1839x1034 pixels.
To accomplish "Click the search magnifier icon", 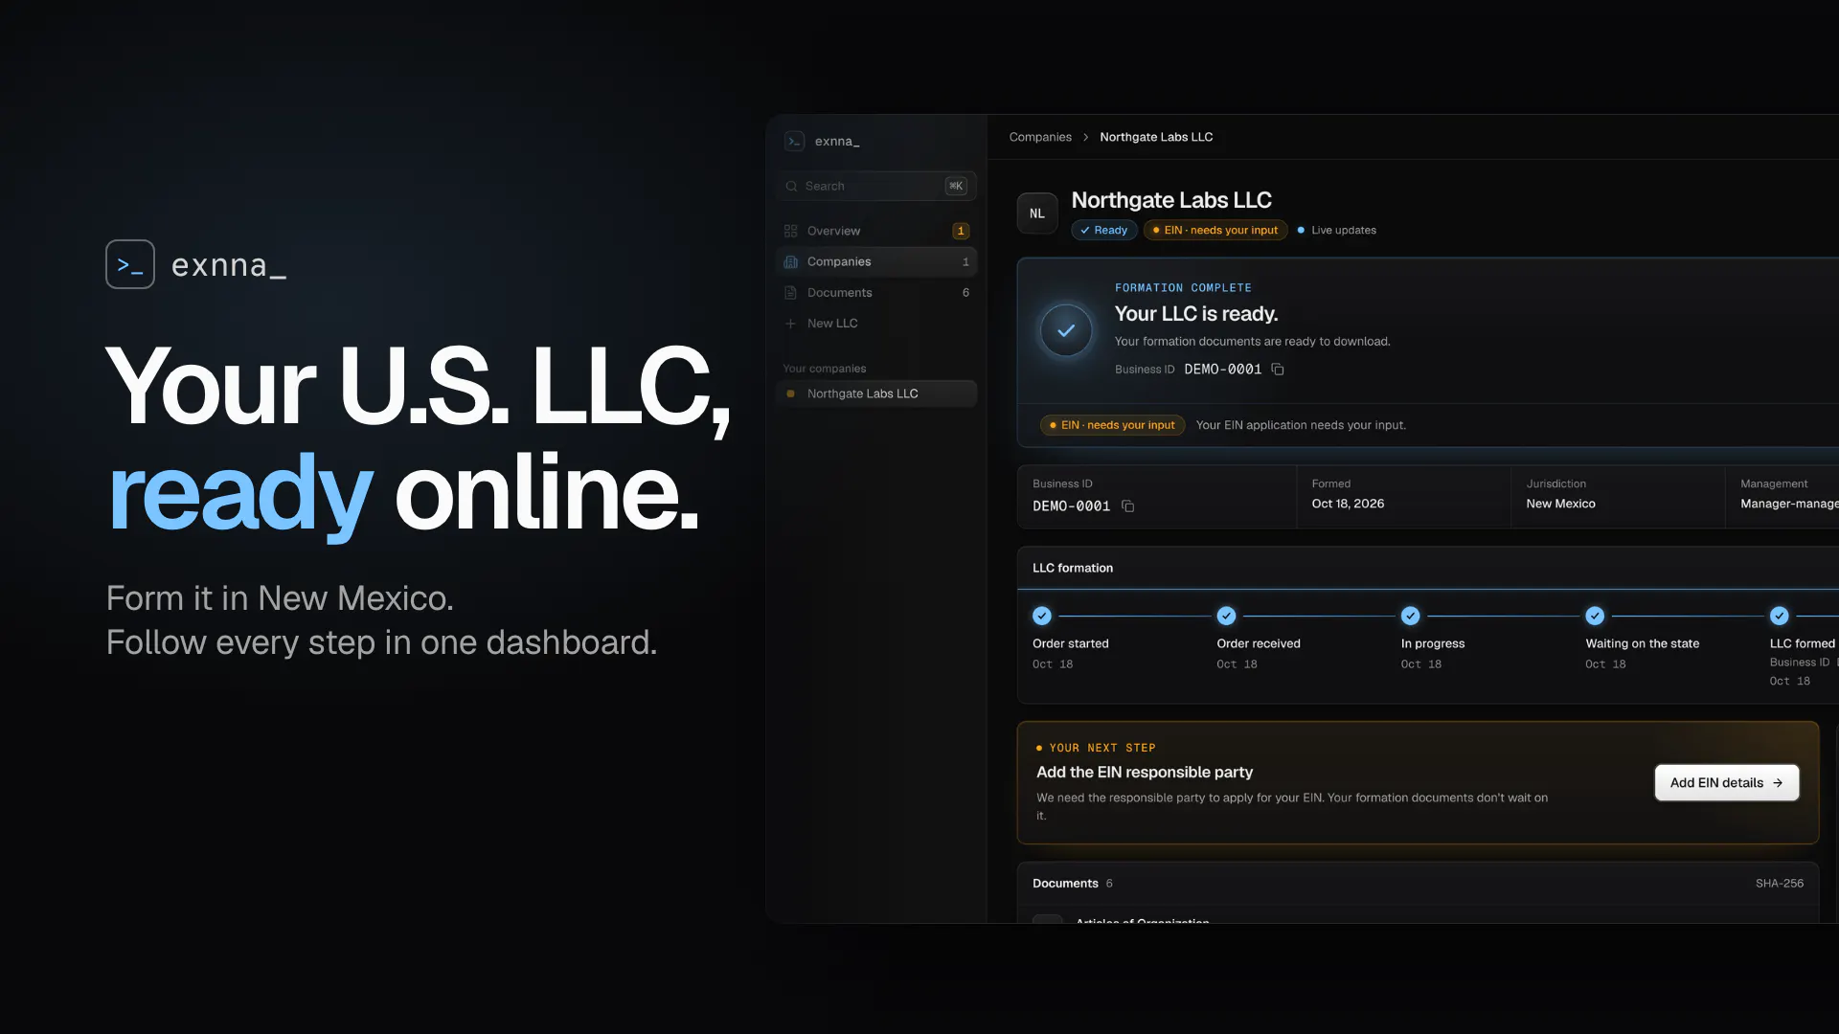I will [x=791, y=186].
